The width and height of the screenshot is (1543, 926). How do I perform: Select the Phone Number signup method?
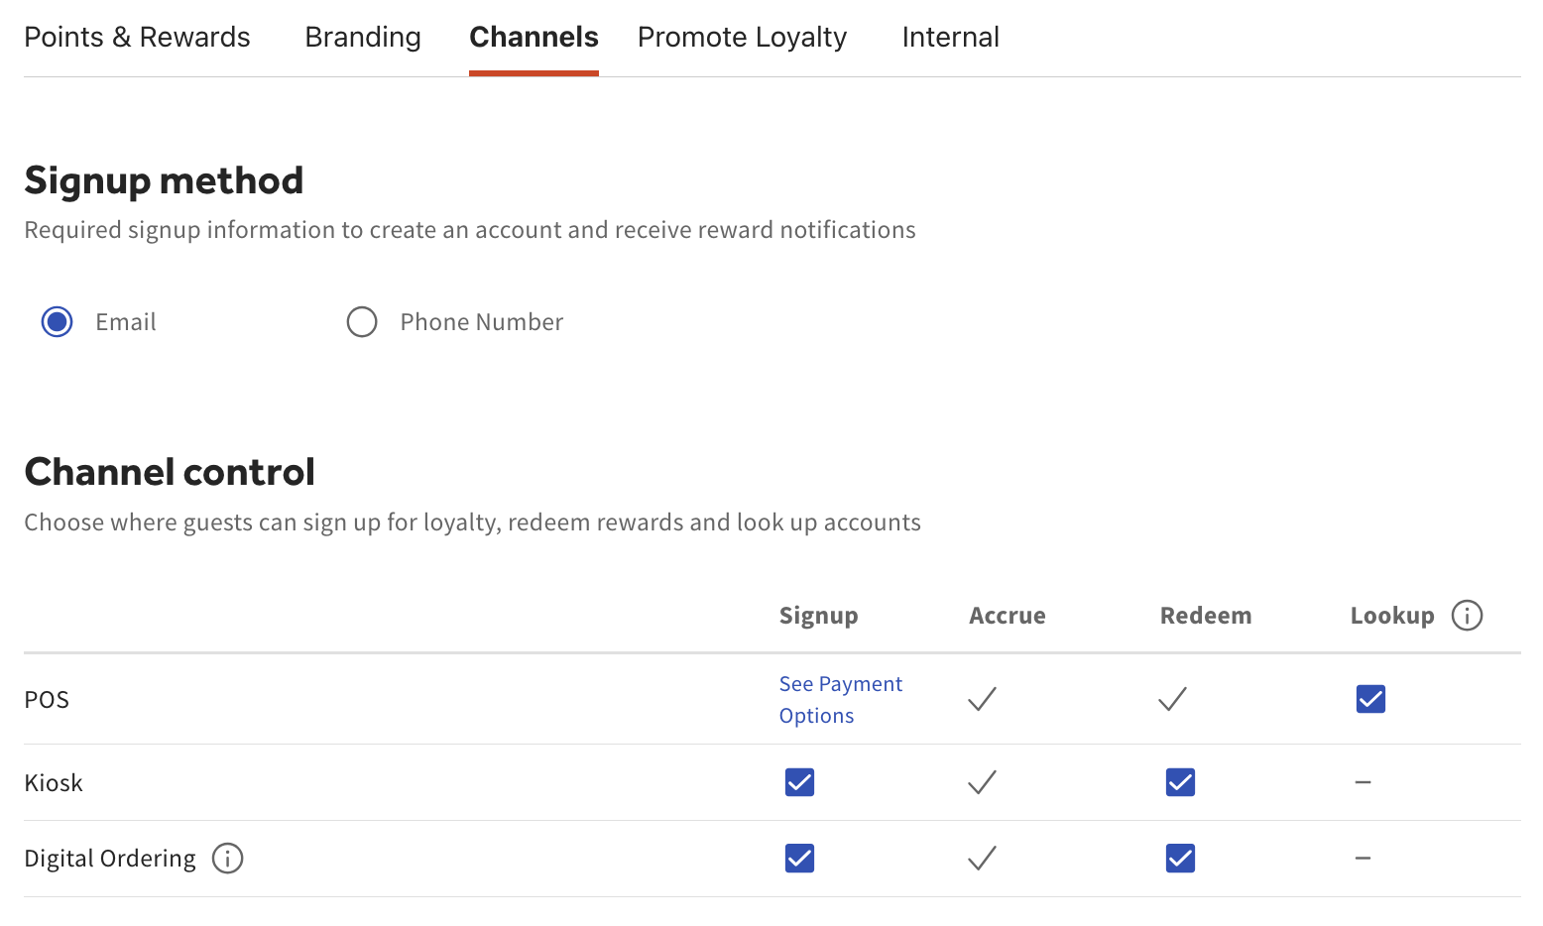click(x=362, y=321)
